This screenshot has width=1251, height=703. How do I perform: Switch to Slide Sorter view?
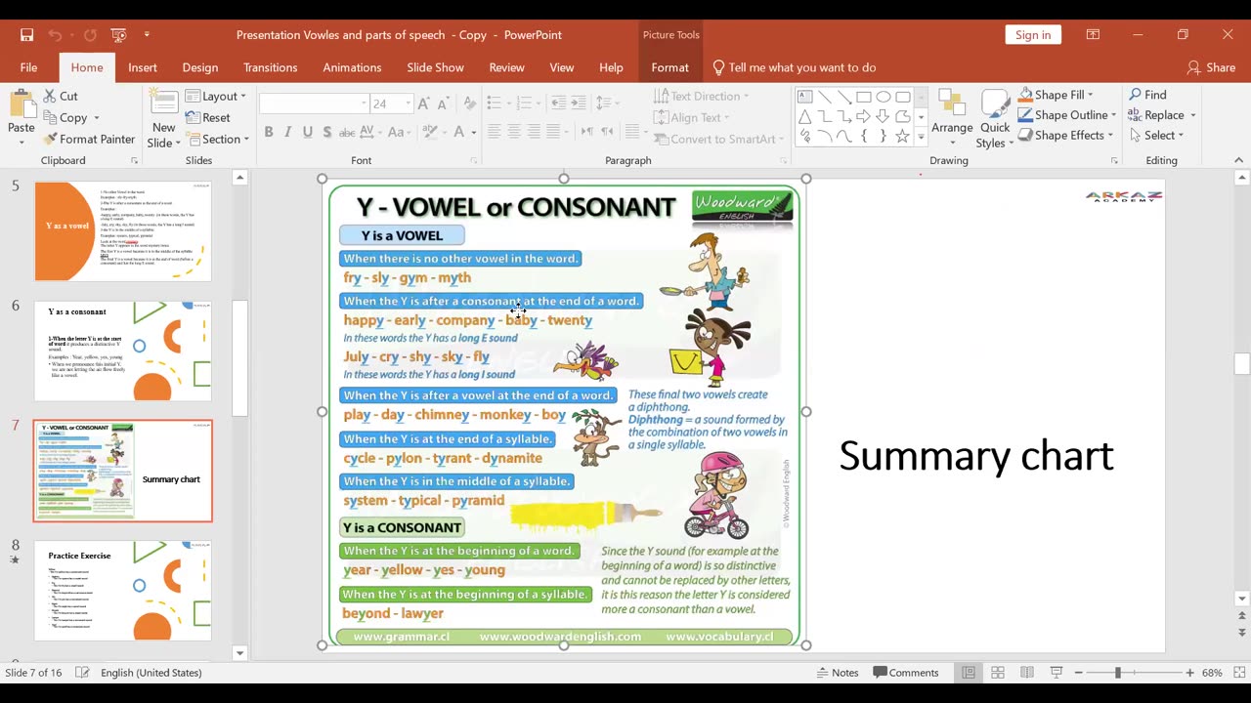coord(998,673)
